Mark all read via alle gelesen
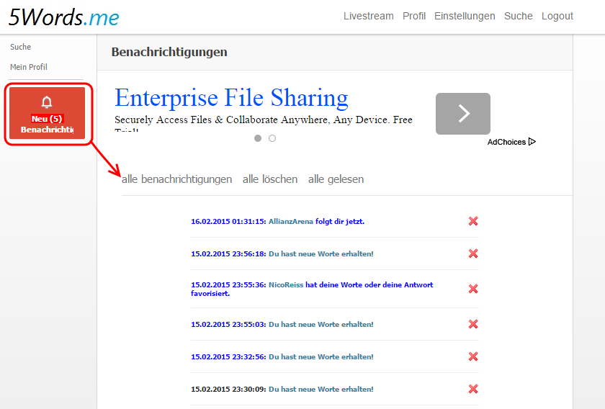The width and height of the screenshot is (605, 409). (x=336, y=179)
